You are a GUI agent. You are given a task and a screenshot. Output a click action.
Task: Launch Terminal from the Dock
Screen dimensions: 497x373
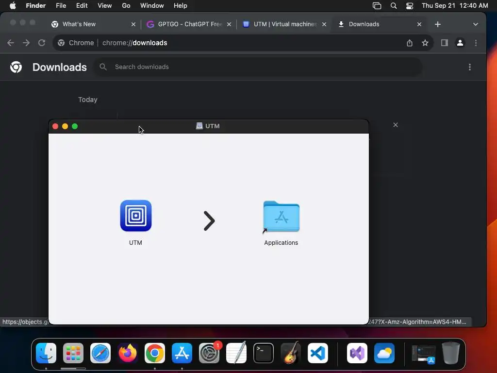click(x=264, y=353)
